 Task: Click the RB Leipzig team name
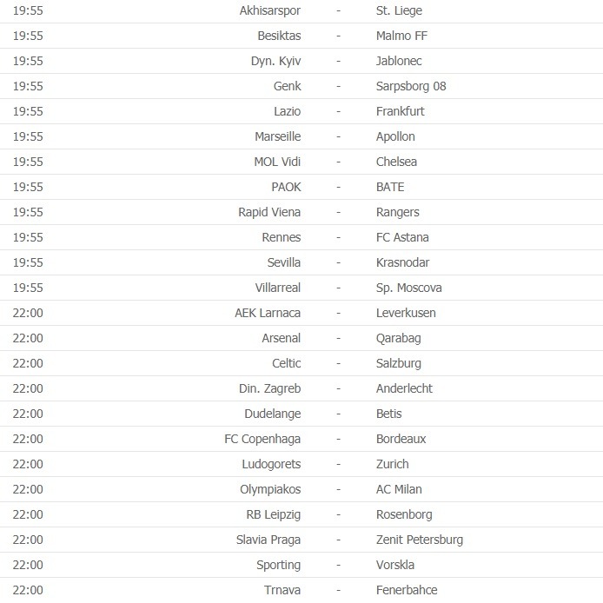pyautogui.click(x=274, y=515)
